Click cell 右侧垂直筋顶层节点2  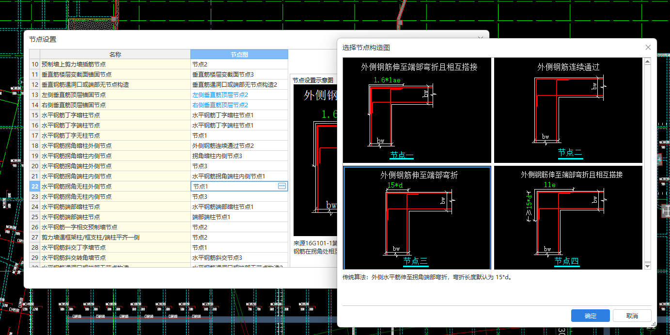[x=239, y=105]
